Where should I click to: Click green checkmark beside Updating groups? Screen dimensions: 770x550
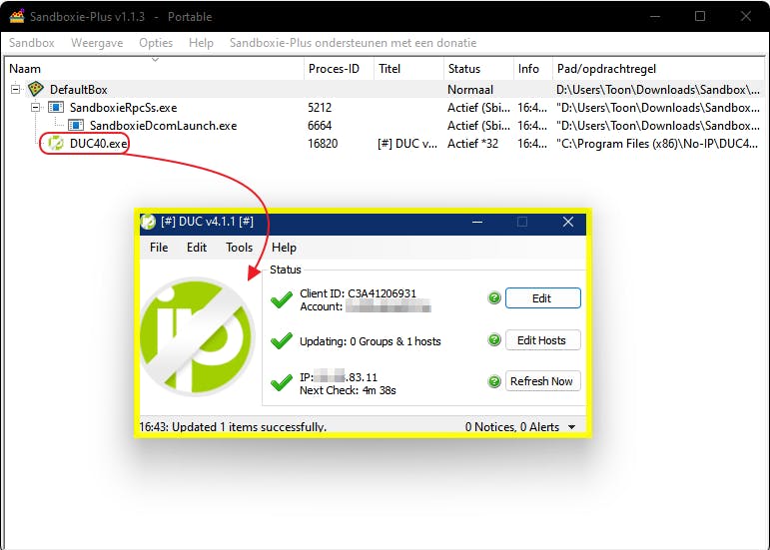coord(282,341)
